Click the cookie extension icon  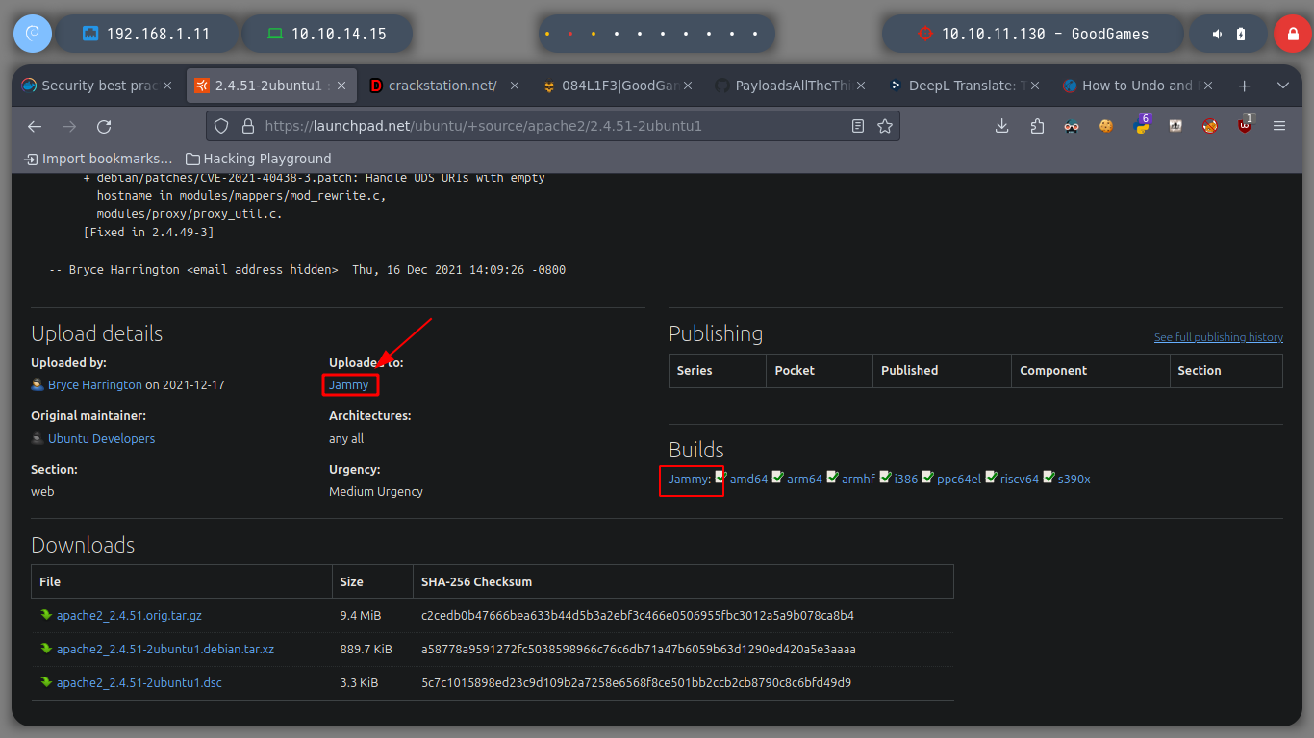tap(1106, 126)
